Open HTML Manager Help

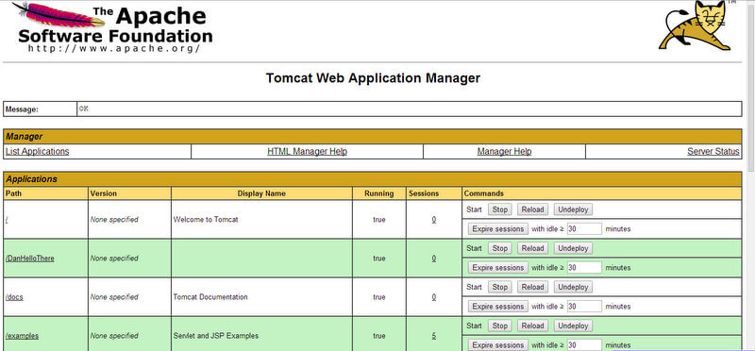click(x=308, y=151)
